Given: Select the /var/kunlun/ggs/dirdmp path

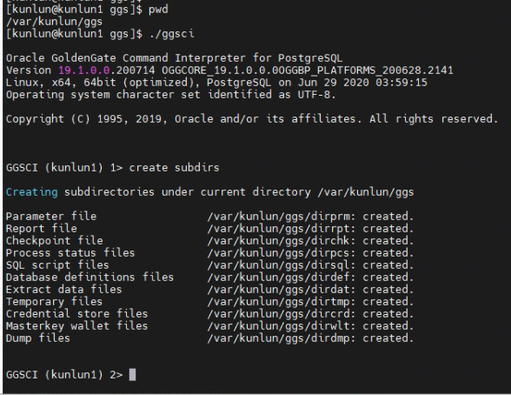Looking at the screenshot, I should point(279,338).
